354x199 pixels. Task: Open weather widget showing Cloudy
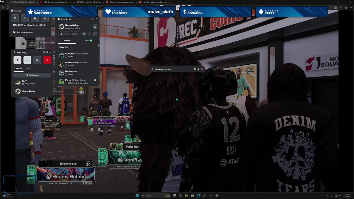click(7, 196)
